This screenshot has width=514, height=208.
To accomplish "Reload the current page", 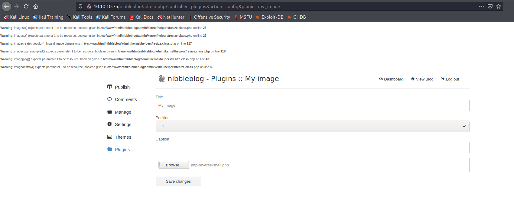I will pos(26,6).
